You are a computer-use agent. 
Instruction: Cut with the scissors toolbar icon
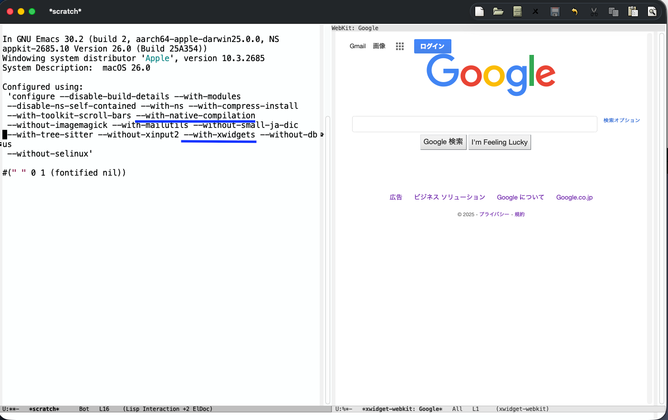coord(594,11)
